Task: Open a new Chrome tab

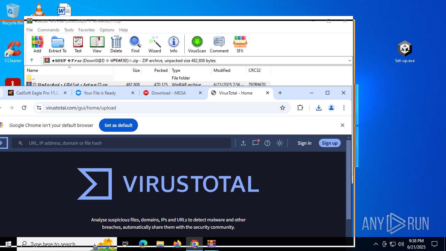Action: (x=280, y=93)
